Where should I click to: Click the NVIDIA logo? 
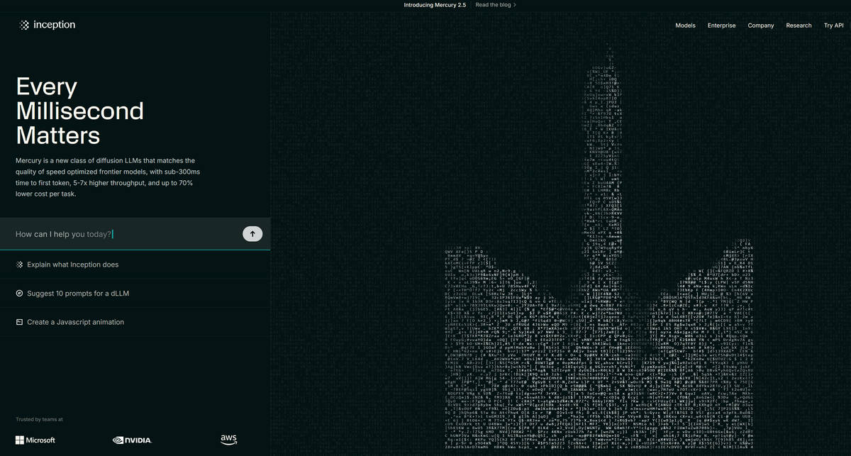click(x=132, y=440)
